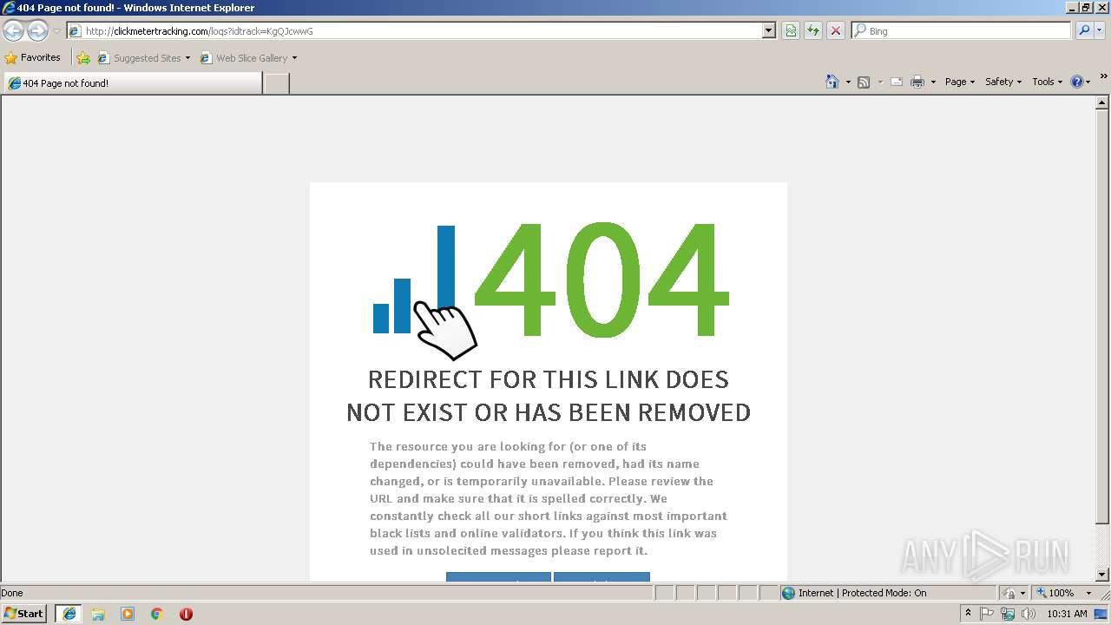This screenshot has width=1111, height=625.
Task: Click the RSS Feeds icon
Action: (x=864, y=82)
